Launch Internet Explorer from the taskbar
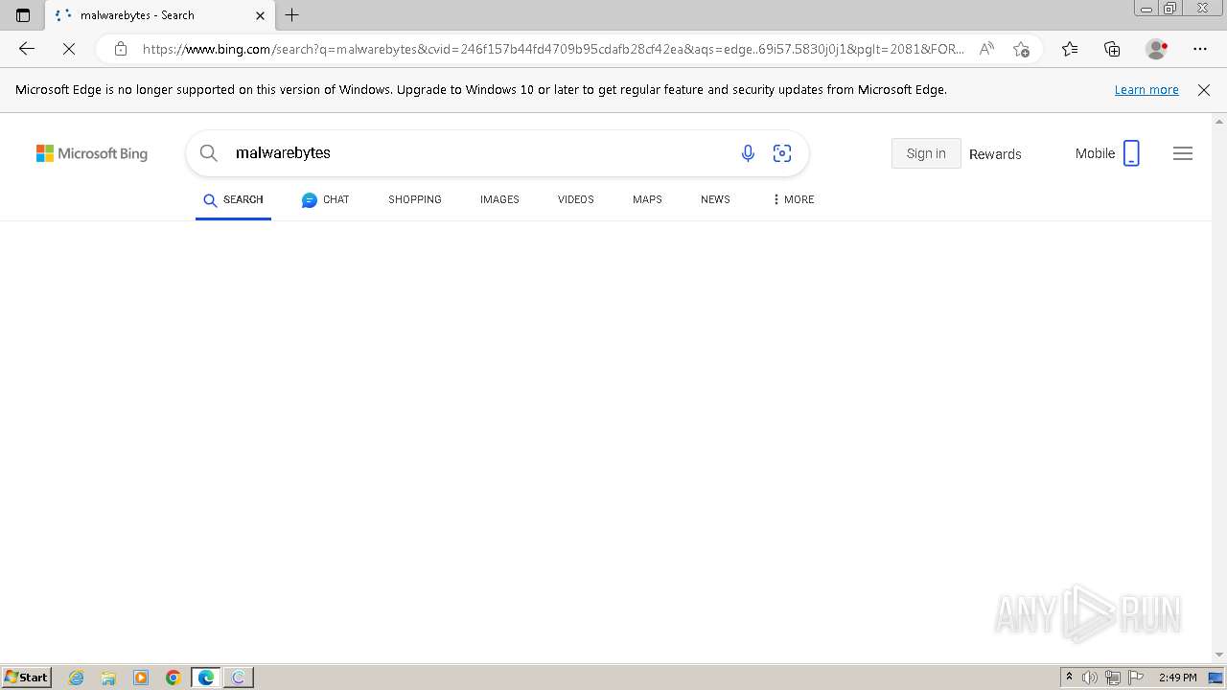Screen dimensions: 1227x690 click(x=76, y=678)
